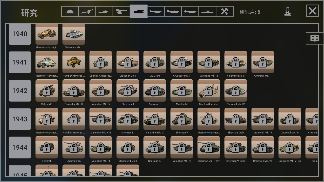Select the fighter plane research category
This screenshot has height=182, width=324.
[x=156, y=12]
